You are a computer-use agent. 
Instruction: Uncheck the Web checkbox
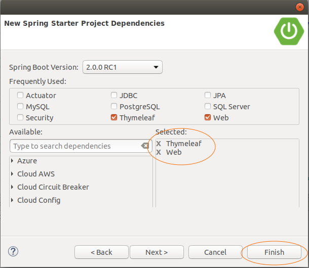pyautogui.click(x=208, y=117)
